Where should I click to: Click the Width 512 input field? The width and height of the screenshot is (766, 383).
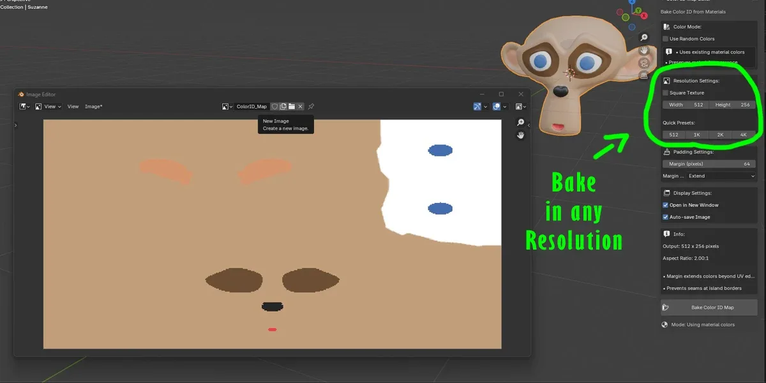coord(684,105)
